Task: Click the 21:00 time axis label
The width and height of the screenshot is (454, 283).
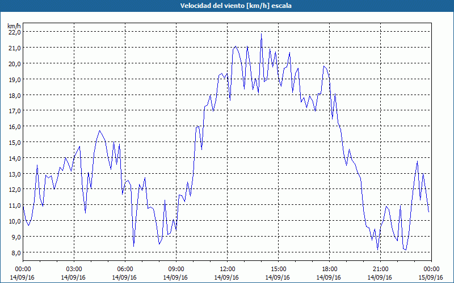Action: click(380, 269)
